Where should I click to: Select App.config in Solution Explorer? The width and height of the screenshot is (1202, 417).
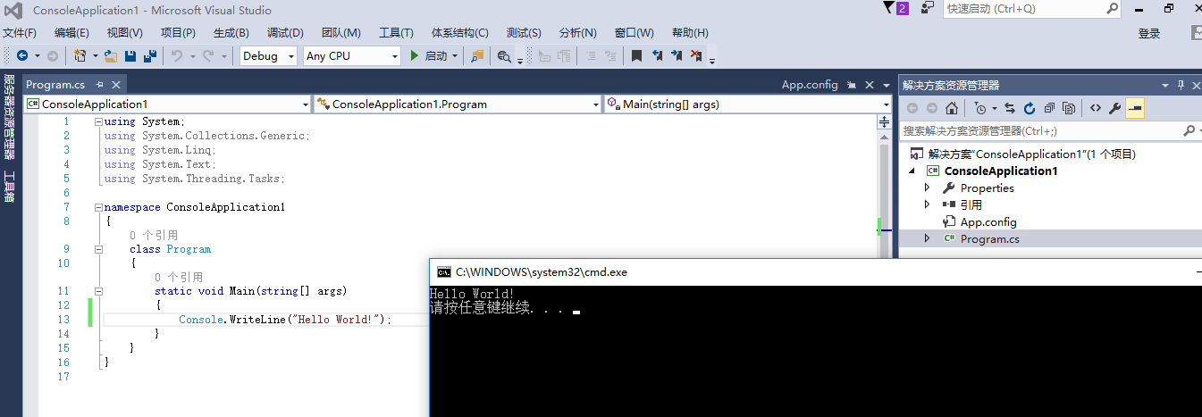click(x=988, y=221)
